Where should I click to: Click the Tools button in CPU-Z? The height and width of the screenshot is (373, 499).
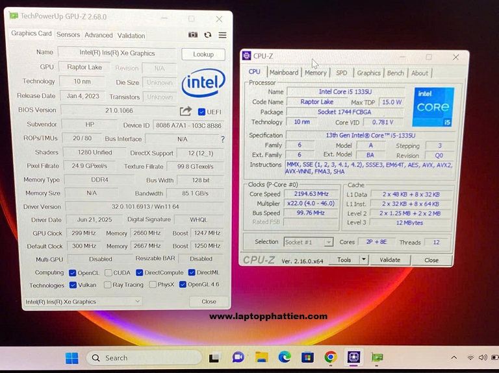[344, 259]
